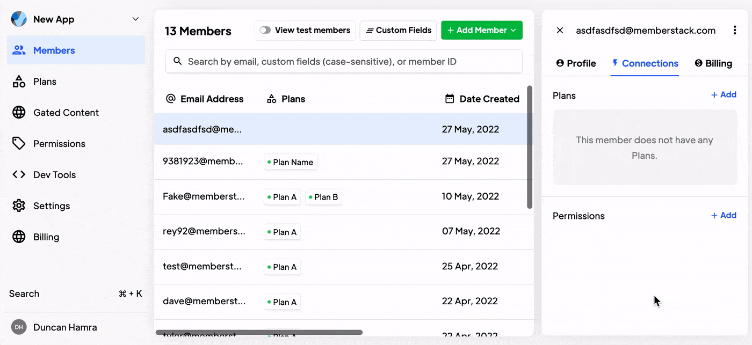This screenshot has height=345, width=752.
Task: Add a plan to this member
Action: tap(723, 95)
